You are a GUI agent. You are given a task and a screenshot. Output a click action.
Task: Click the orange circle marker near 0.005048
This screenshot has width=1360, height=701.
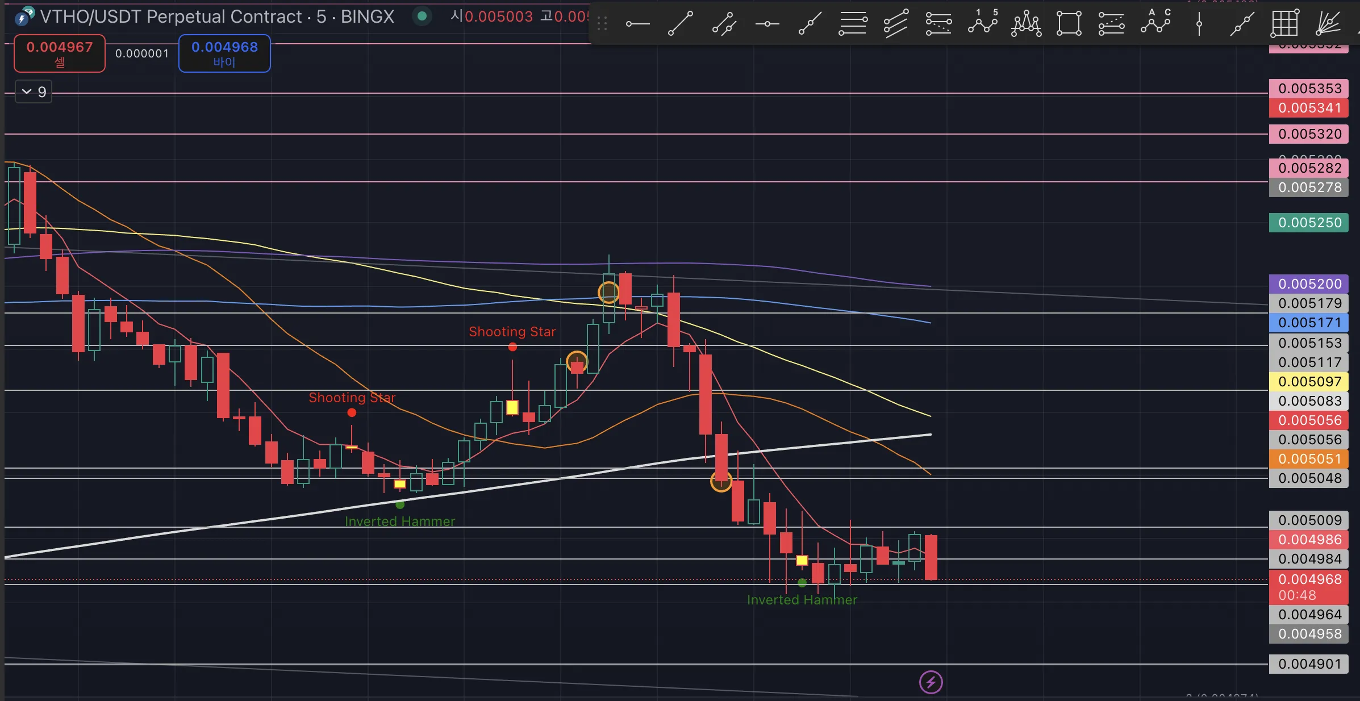(x=721, y=482)
